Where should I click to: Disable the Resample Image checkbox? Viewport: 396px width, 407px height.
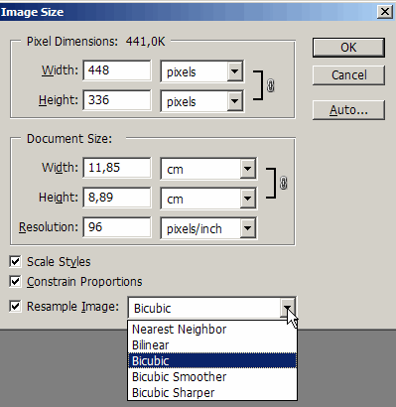tap(15, 306)
